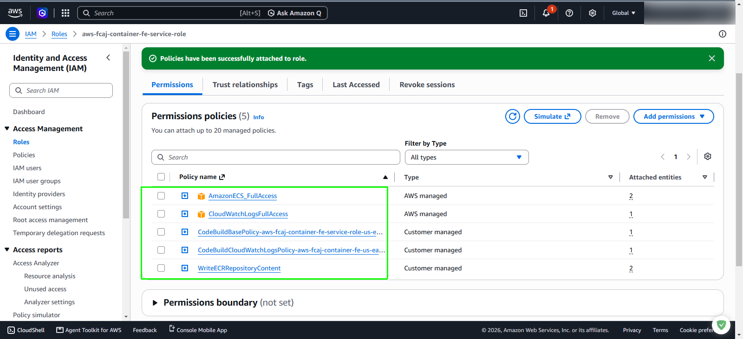This screenshot has height=339, width=743.
Task: Launch CloudShell from the top bar icon
Action: [x=523, y=13]
